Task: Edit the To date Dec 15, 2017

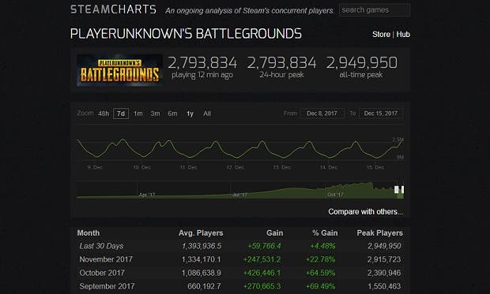Action: [x=381, y=114]
